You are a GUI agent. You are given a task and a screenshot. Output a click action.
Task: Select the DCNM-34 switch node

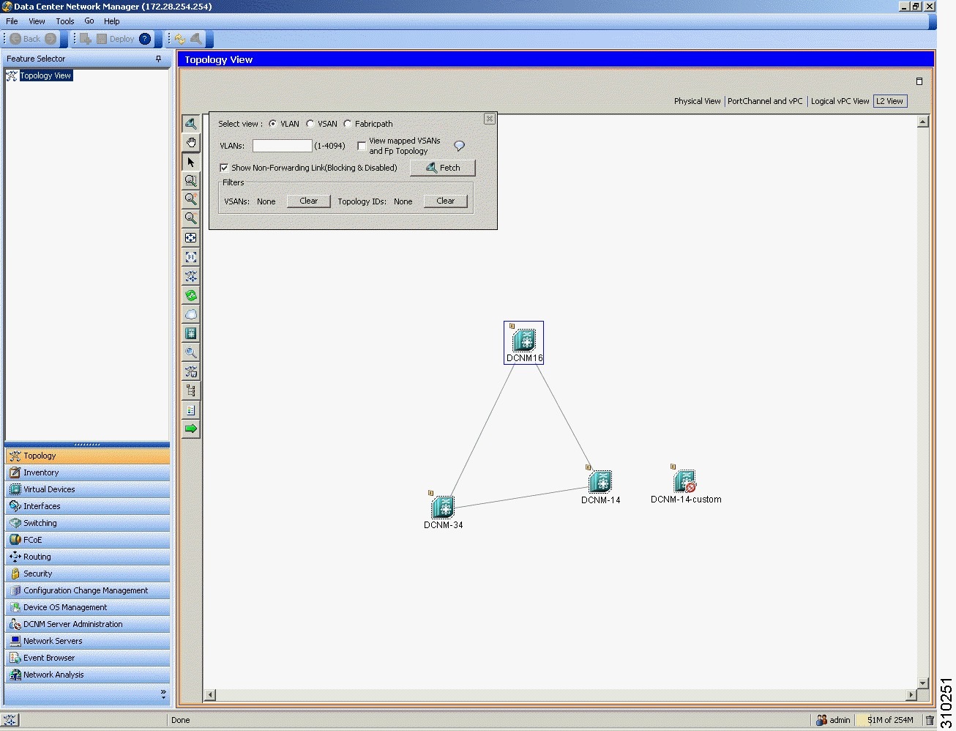coord(443,507)
